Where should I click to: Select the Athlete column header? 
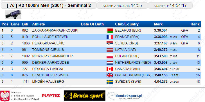click(39, 24)
